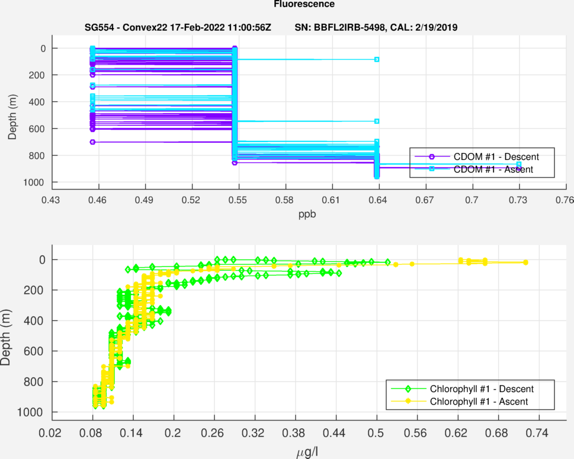Image resolution: width=574 pixels, height=459 pixels.
Task: Select the cyan ascent point at 0.73 ppb
Action: pyautogui.click(x=519, y=164)
